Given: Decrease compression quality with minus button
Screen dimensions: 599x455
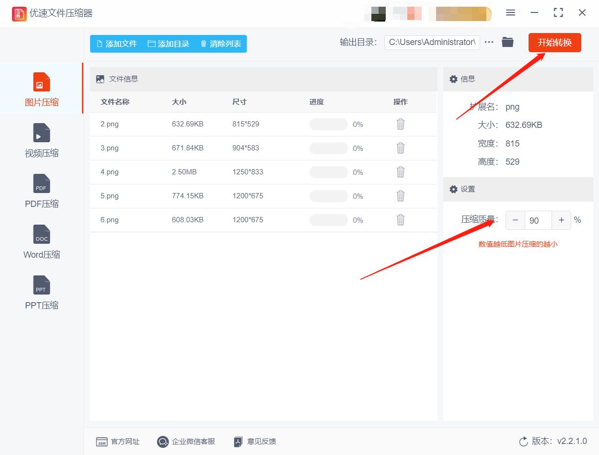Looking at the screenshot, I should 515,220.
